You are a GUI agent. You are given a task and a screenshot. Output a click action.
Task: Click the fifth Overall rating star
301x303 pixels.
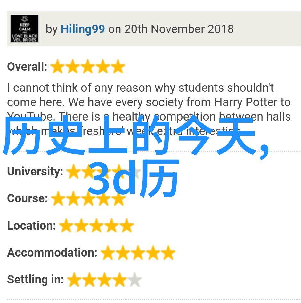tap(118, 67)
